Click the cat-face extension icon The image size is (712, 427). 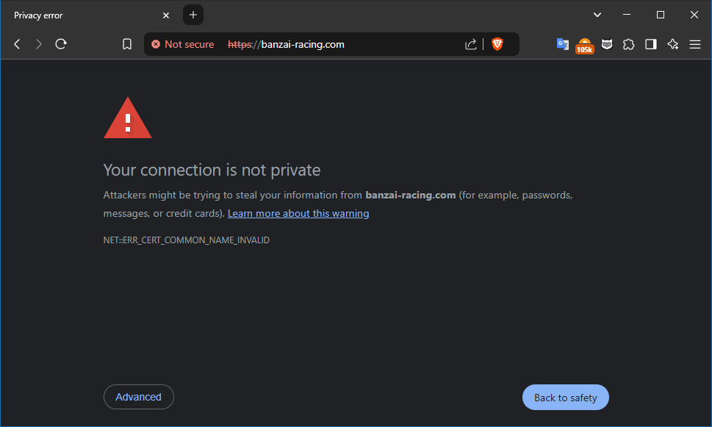(x=607, y=44)
